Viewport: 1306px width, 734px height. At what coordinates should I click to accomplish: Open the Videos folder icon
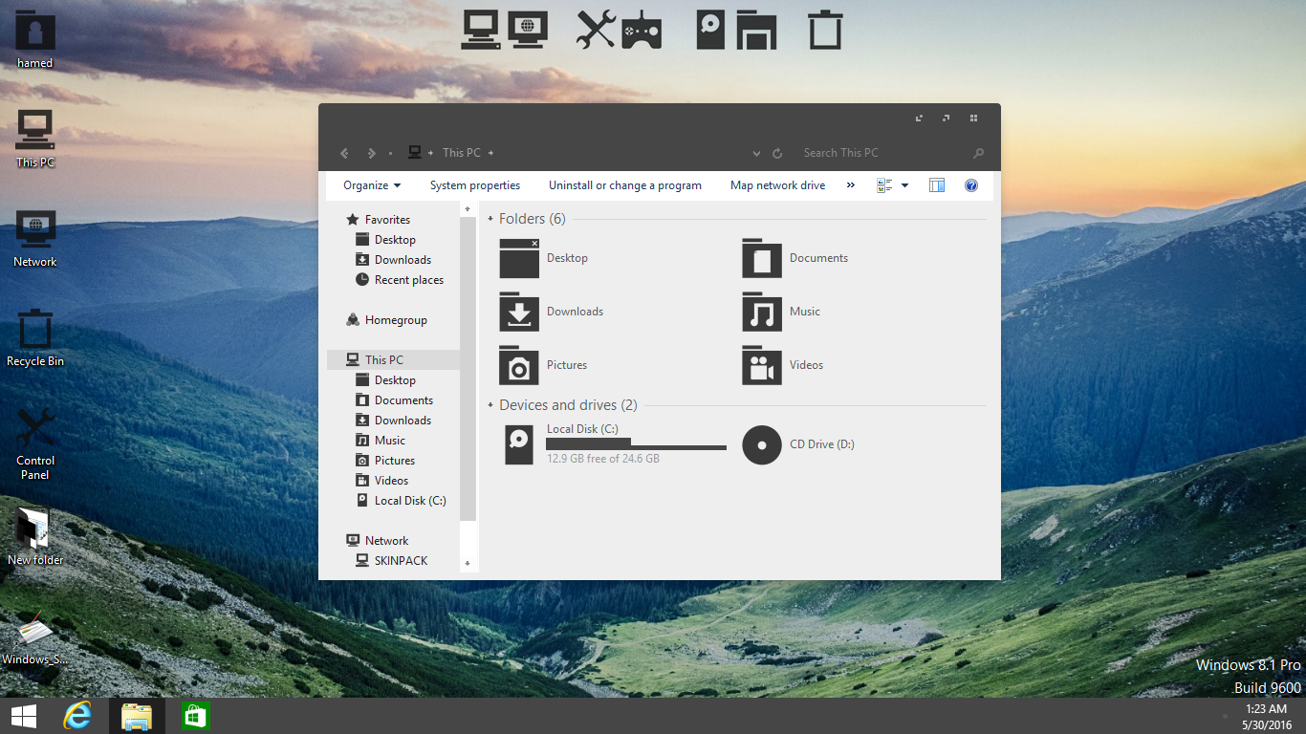(x=762, y=365)
